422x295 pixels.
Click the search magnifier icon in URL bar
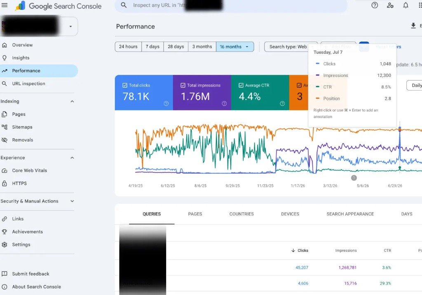point(124,5)
